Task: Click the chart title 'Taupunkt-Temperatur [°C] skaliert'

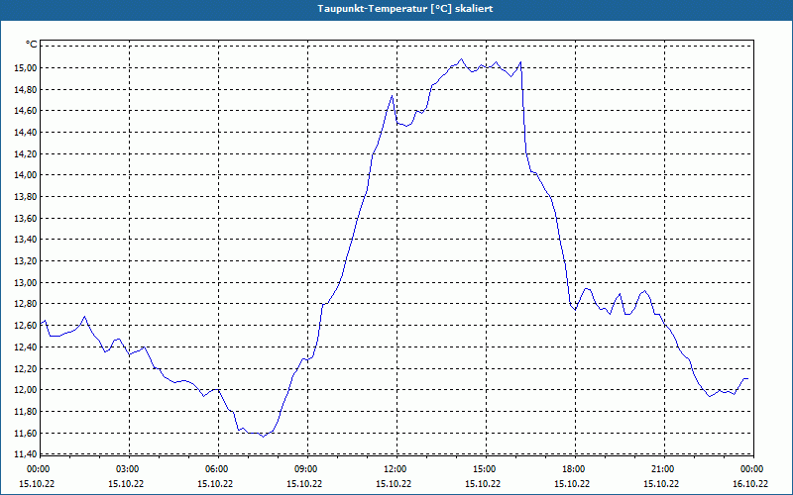Action: [405, 9]
